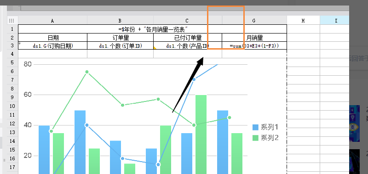Select column H header

coord(303,21)
